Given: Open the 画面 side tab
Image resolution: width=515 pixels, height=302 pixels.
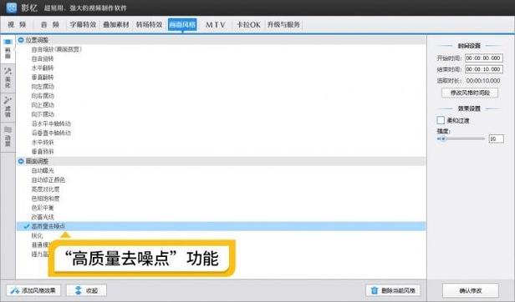Looking at the screenshot, I should [8, 49].
